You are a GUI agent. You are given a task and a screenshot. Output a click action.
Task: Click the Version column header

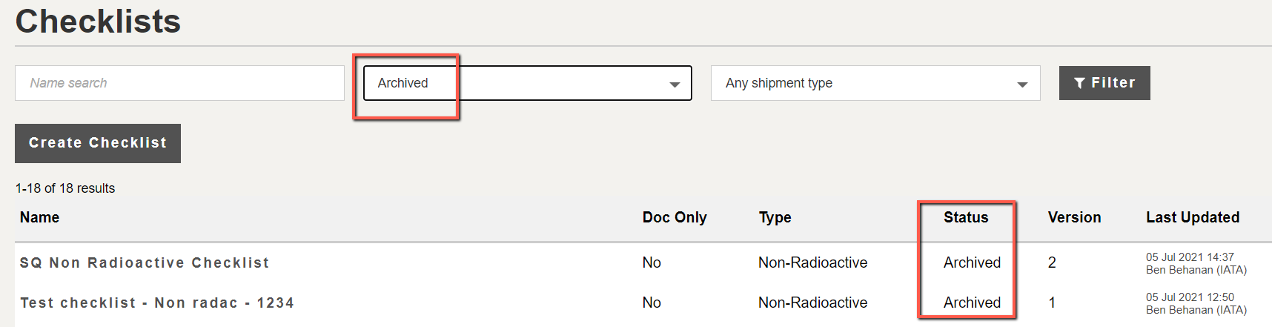click(1074, 217)
